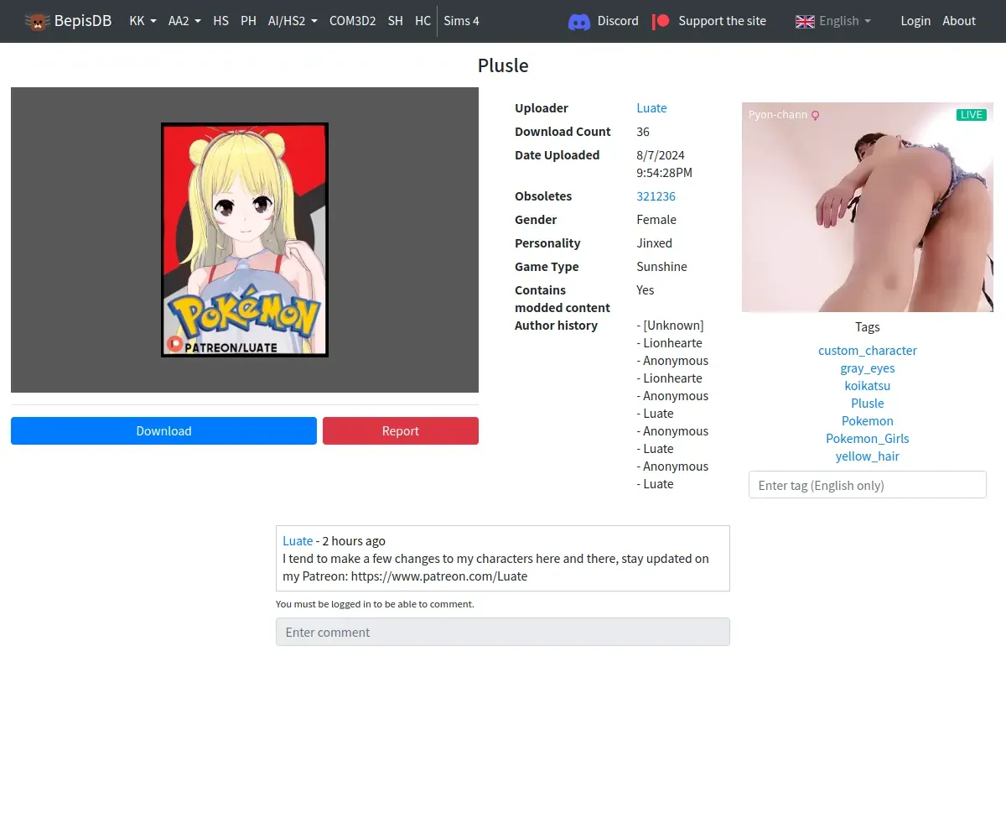The height and width of the screenshot is (839, 1006).
Task: Click the LIVE badge on the ad
Action: coord(972,115)
